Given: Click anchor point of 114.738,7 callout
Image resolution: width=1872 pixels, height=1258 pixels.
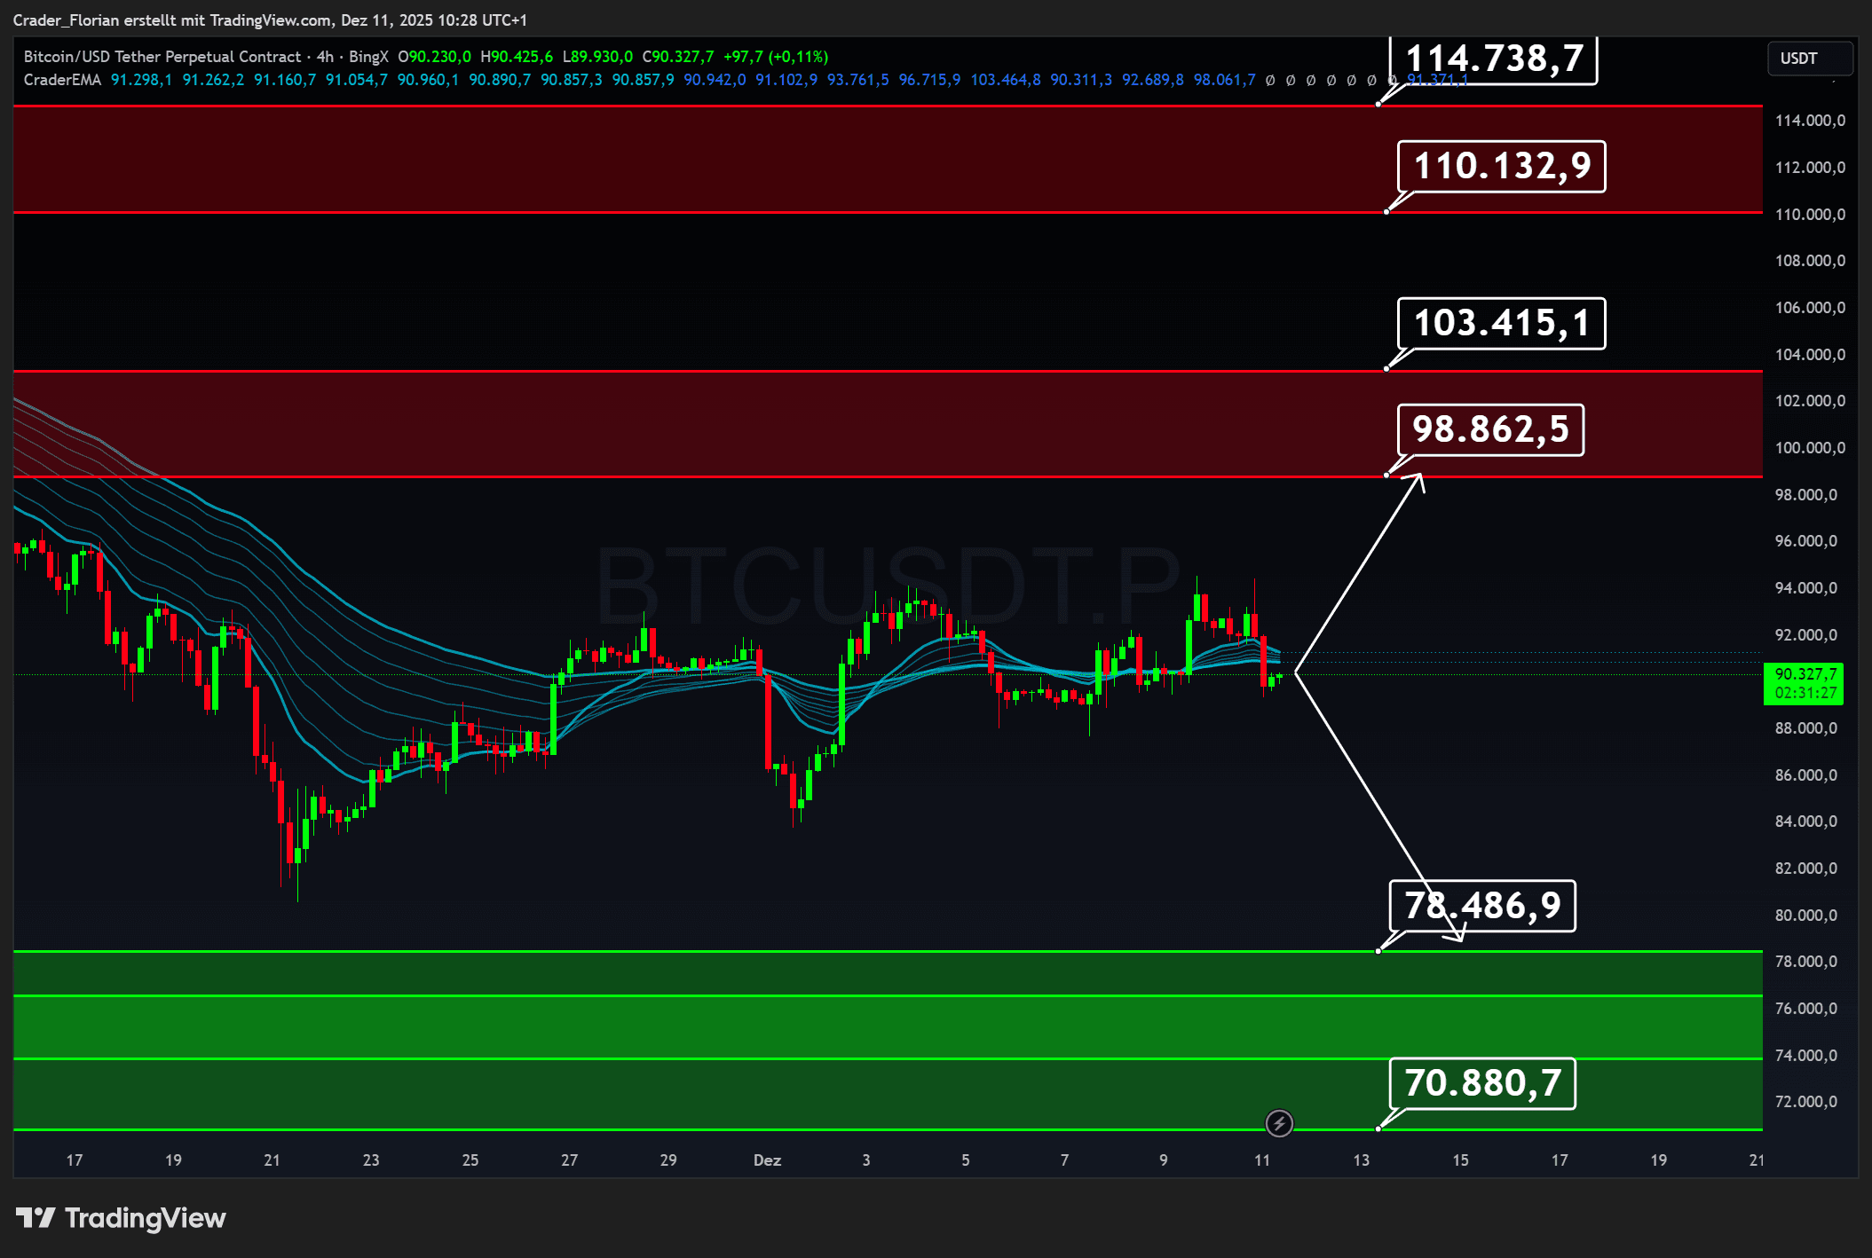Looking at the screenshot, I should tap(1378, 105).
